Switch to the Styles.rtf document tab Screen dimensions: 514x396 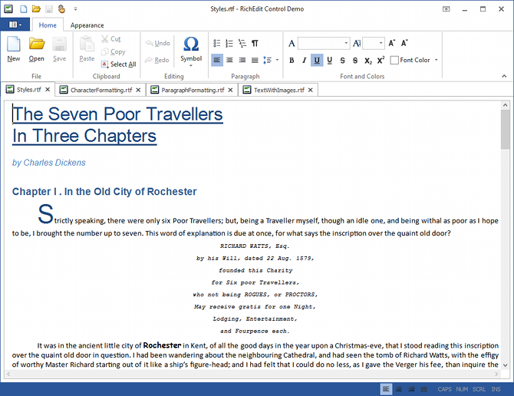pos(28,90)
